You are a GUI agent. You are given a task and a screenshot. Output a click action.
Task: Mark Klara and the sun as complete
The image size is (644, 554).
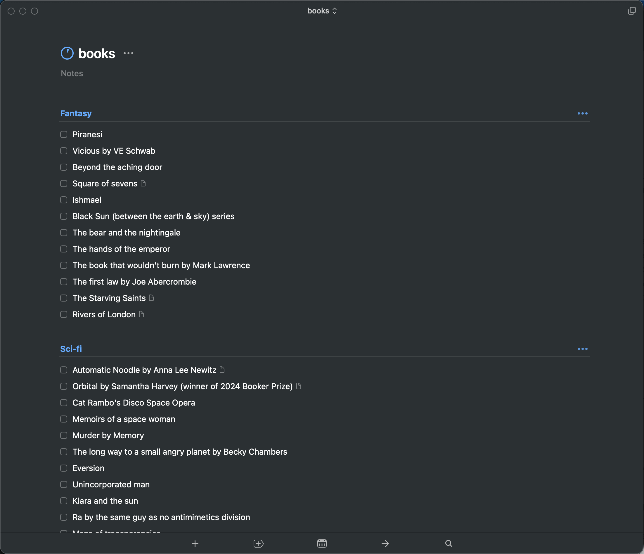point(64,501)
